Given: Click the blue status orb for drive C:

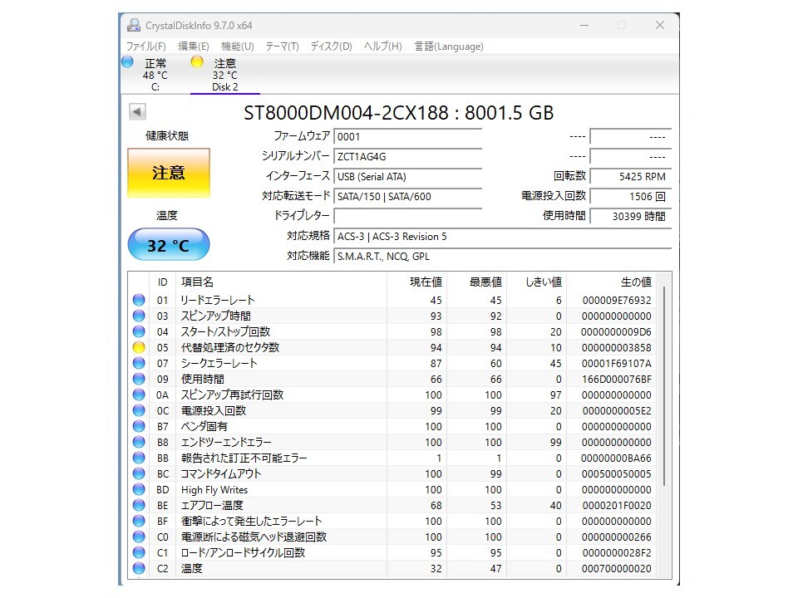Looking at the screenshot, I should pos(127,62).
